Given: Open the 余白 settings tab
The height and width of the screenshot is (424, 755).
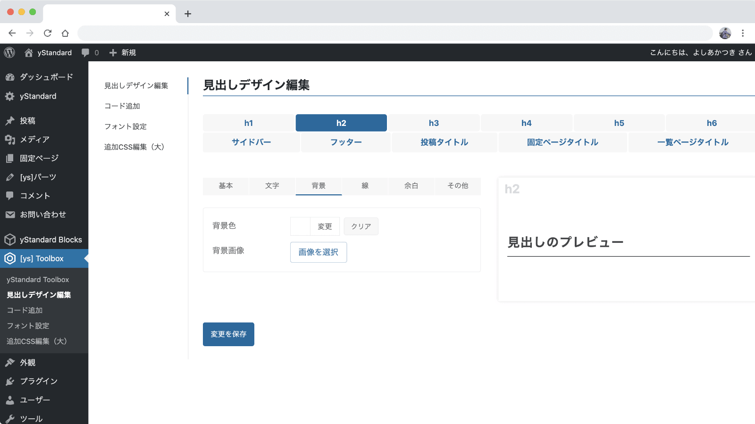Looking at the screenshot, I should tap(411, 186).
